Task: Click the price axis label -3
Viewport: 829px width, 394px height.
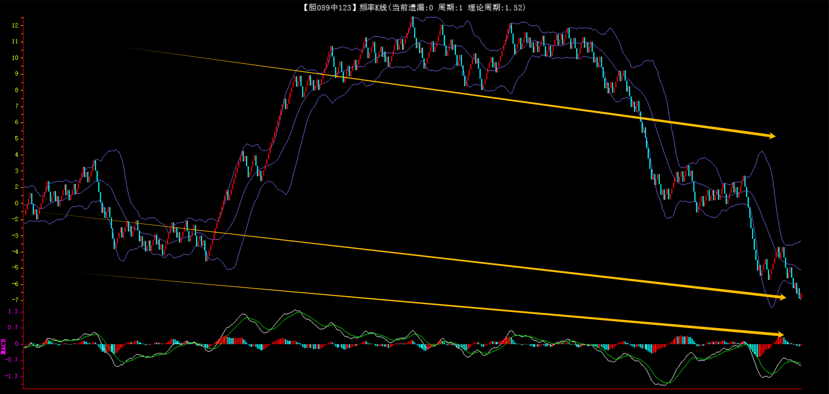Action: pyautogui.click(x=15, y=235)
